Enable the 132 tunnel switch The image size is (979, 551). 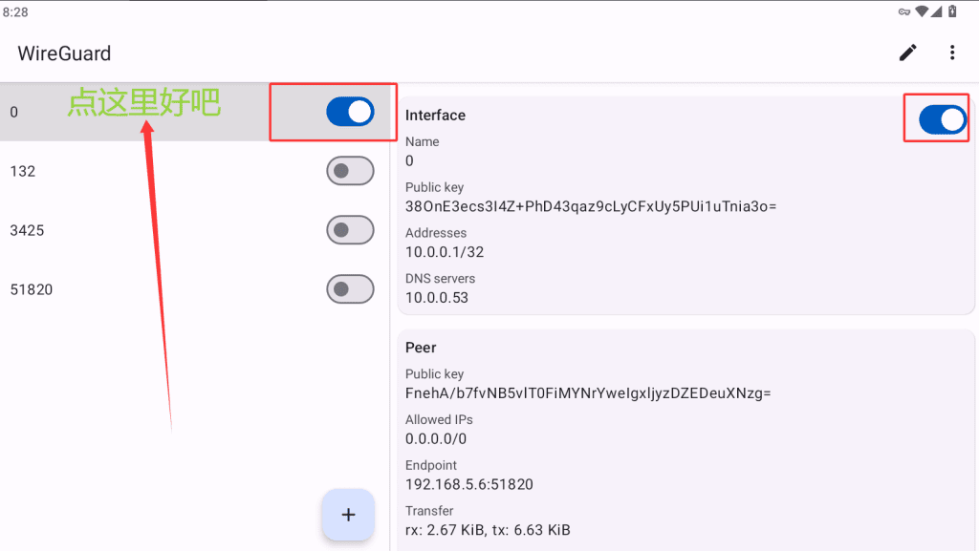coord(350,171)
